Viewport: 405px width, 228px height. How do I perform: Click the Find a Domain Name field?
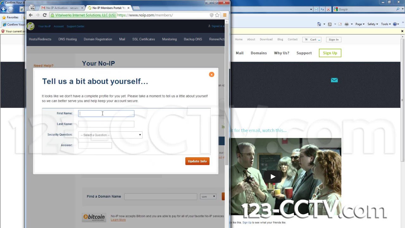(x=161, y=197)
